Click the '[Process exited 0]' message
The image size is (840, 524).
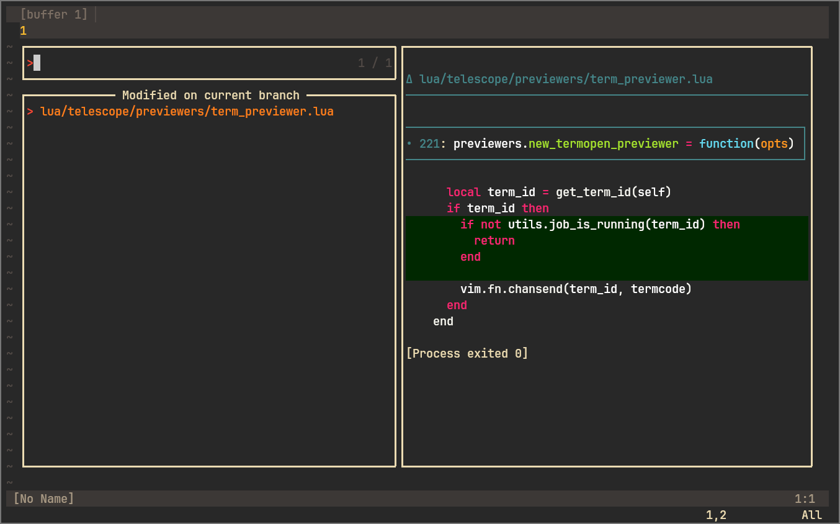tap(467, 354)
